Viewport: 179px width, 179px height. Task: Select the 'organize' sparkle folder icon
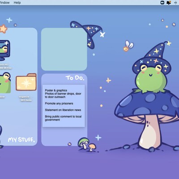[26, 82]
